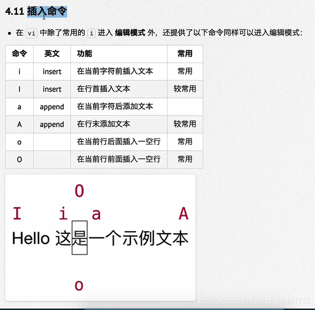Click the uppercase 'O' command cell

[x=20, y=159]
